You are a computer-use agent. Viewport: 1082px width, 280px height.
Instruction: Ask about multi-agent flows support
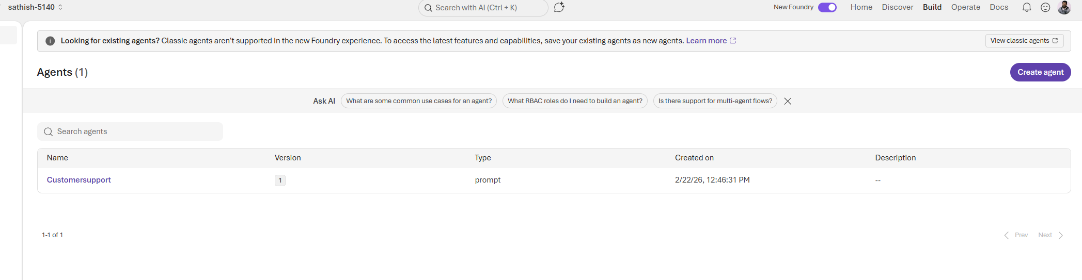[x=715, y=101]
